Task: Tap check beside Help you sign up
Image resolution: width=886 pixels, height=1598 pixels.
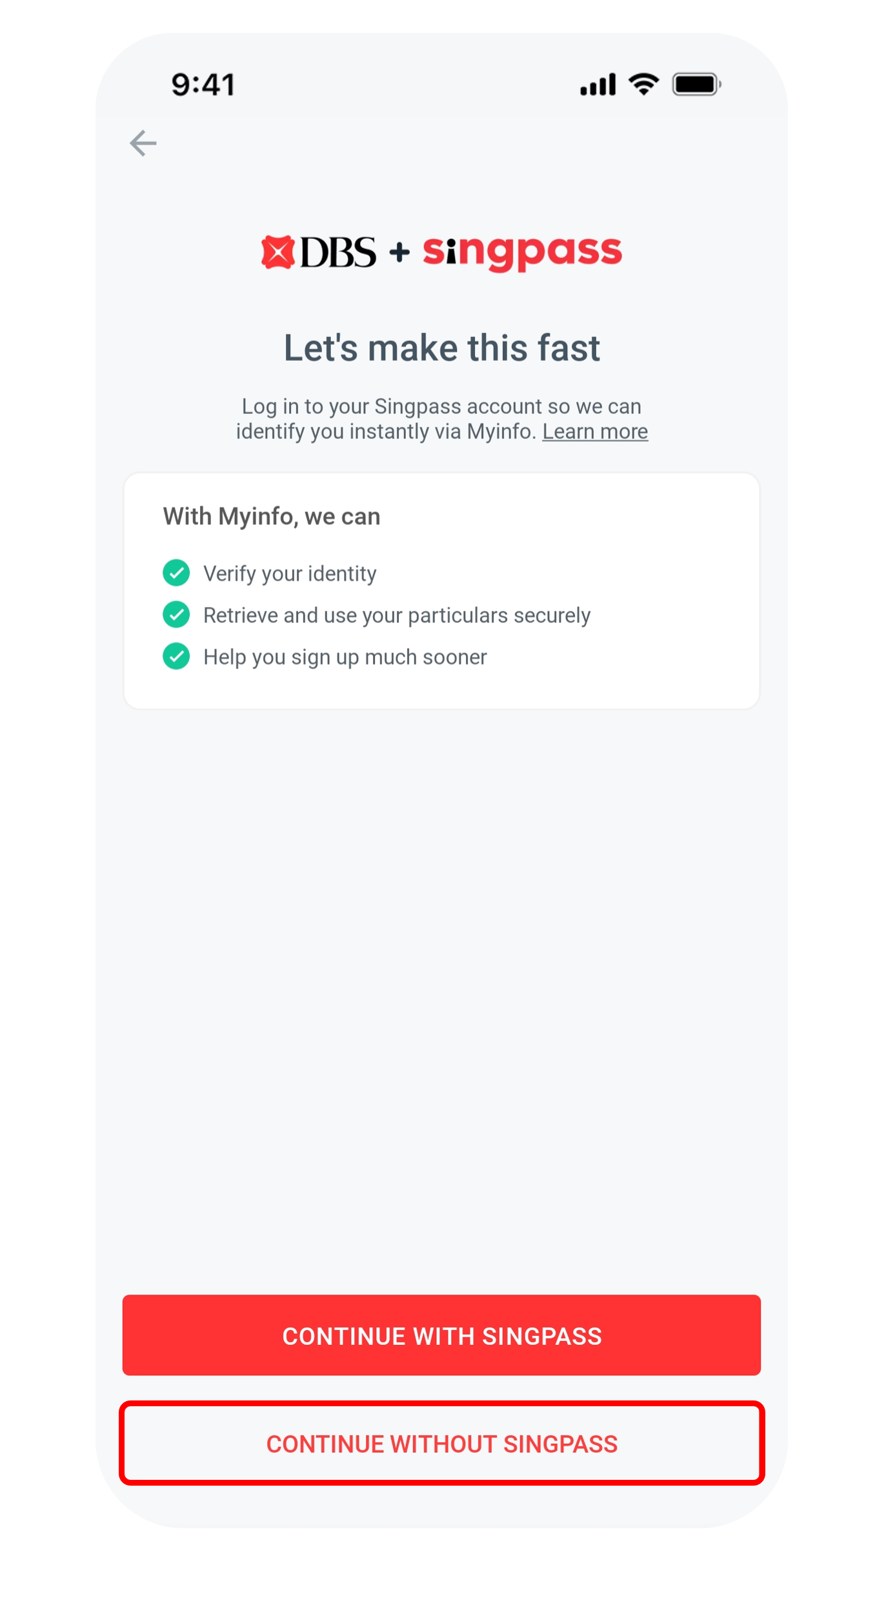Action: point(176,656)
